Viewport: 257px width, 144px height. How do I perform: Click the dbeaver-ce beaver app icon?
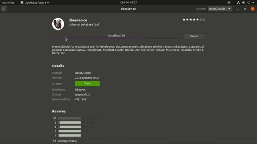tap(58, 24)
